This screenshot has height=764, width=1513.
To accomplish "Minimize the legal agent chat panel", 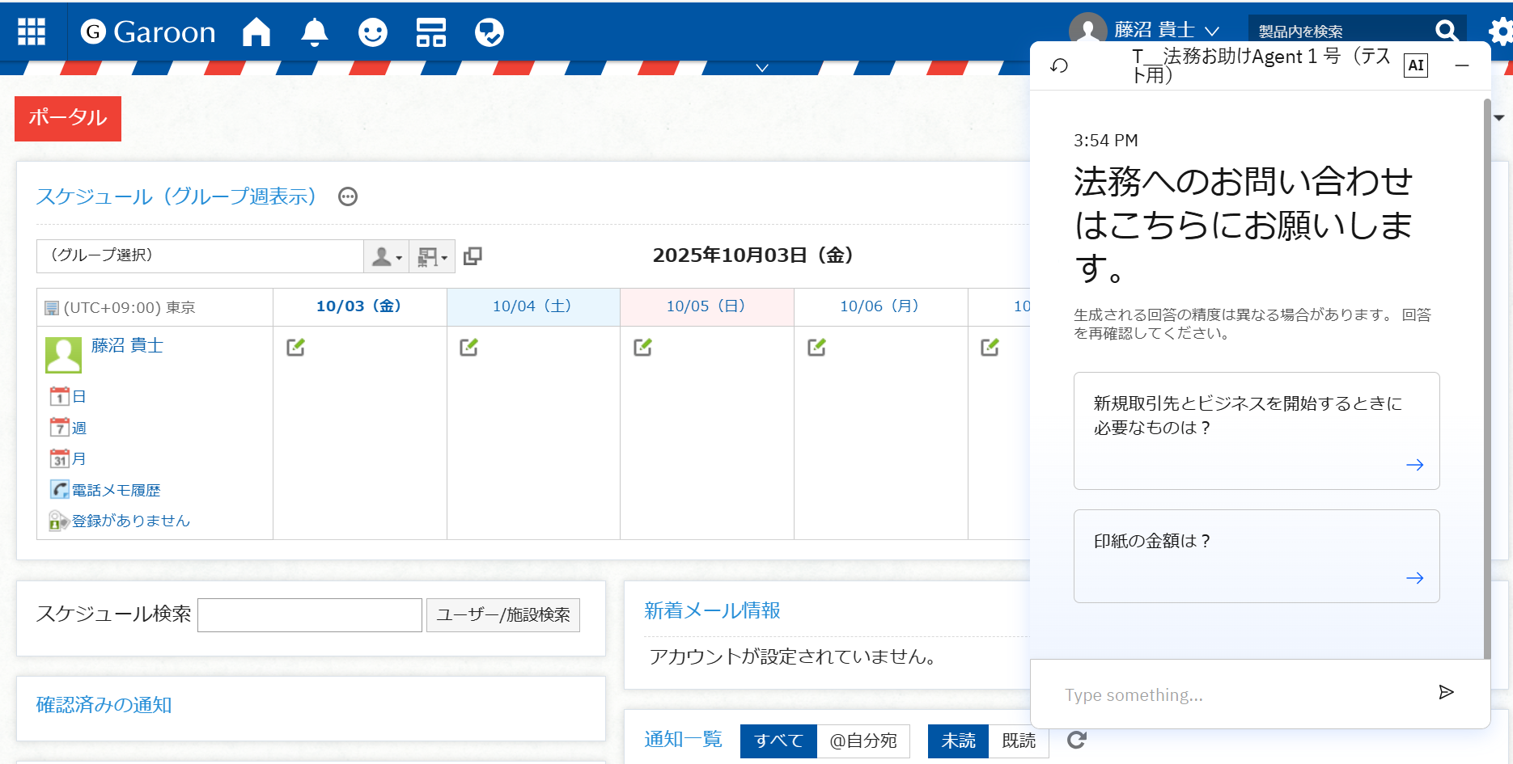I will [x=1462, y=65].
